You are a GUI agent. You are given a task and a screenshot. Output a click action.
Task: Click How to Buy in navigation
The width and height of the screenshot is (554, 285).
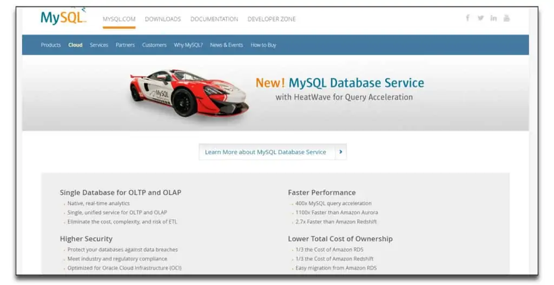[x=263, y=45]
